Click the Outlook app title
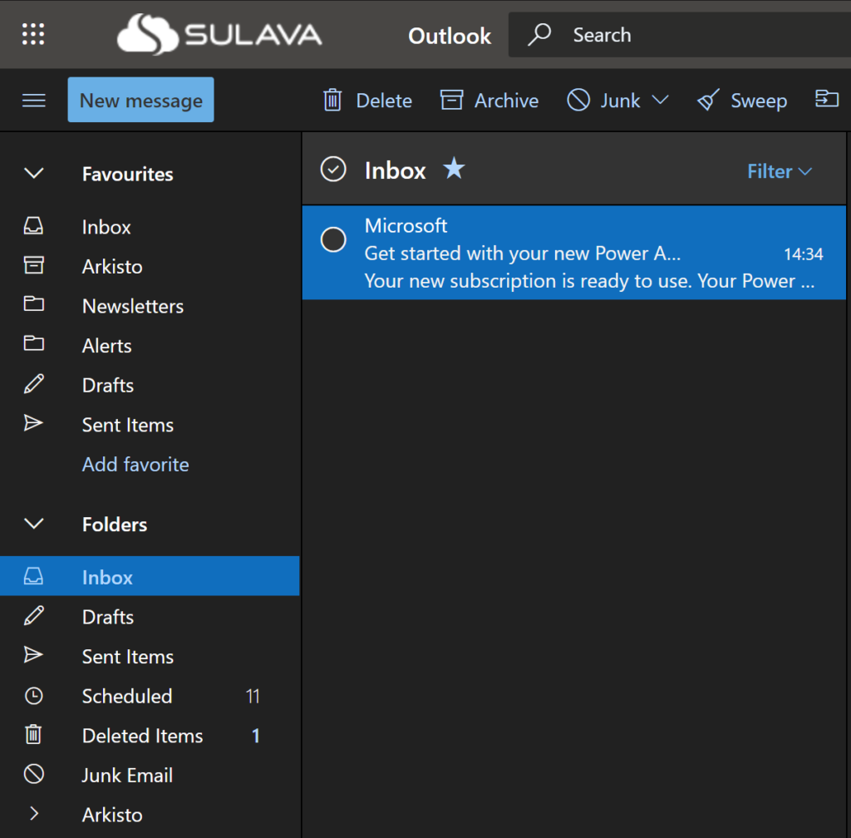The height and width of the screenshot is (838, 851). [450, 36]
